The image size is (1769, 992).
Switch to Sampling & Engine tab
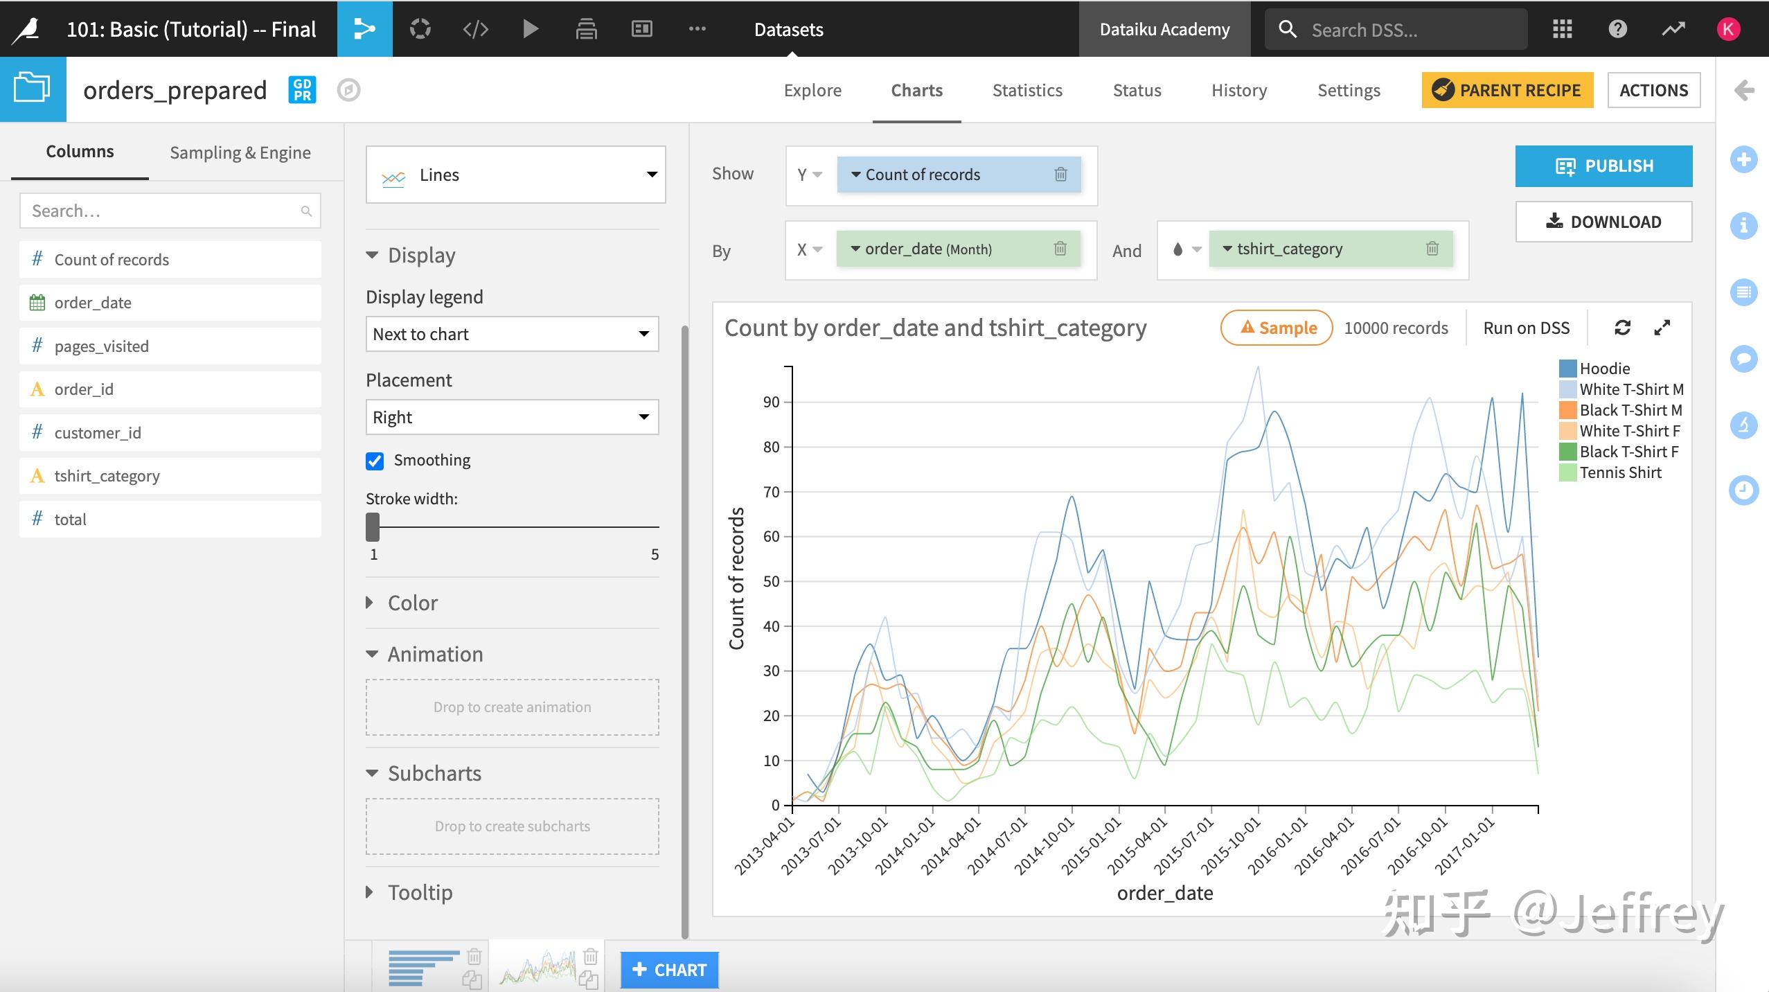(240, 152)
